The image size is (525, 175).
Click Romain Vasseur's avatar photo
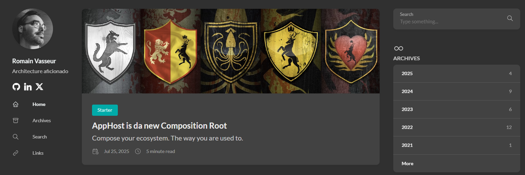[33, 29]
